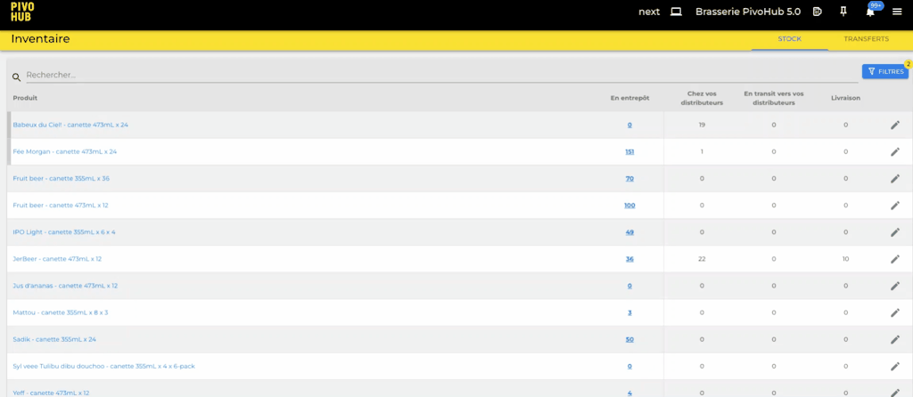
Task: Click warehouse quantity 100 for Fruit beer
Action: click(x=629, y=206)
